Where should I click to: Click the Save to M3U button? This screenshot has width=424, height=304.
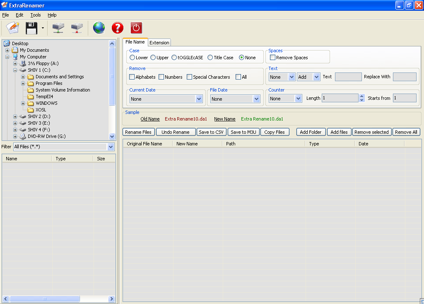tap(243, 132)
